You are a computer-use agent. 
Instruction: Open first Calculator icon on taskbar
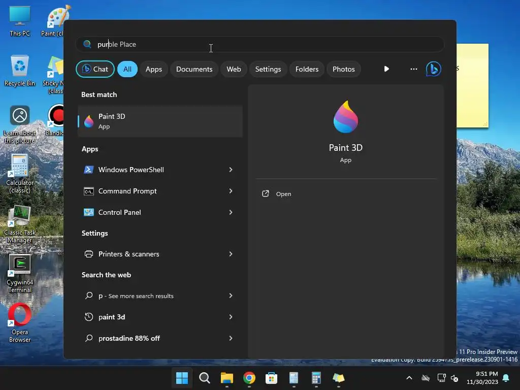pyautogui.click(x=294, y=378)
